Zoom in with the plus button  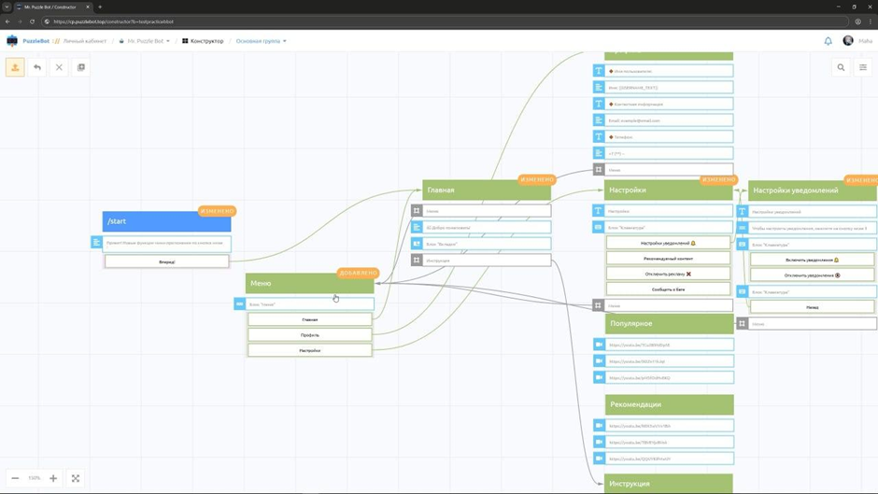pos(53,478)
